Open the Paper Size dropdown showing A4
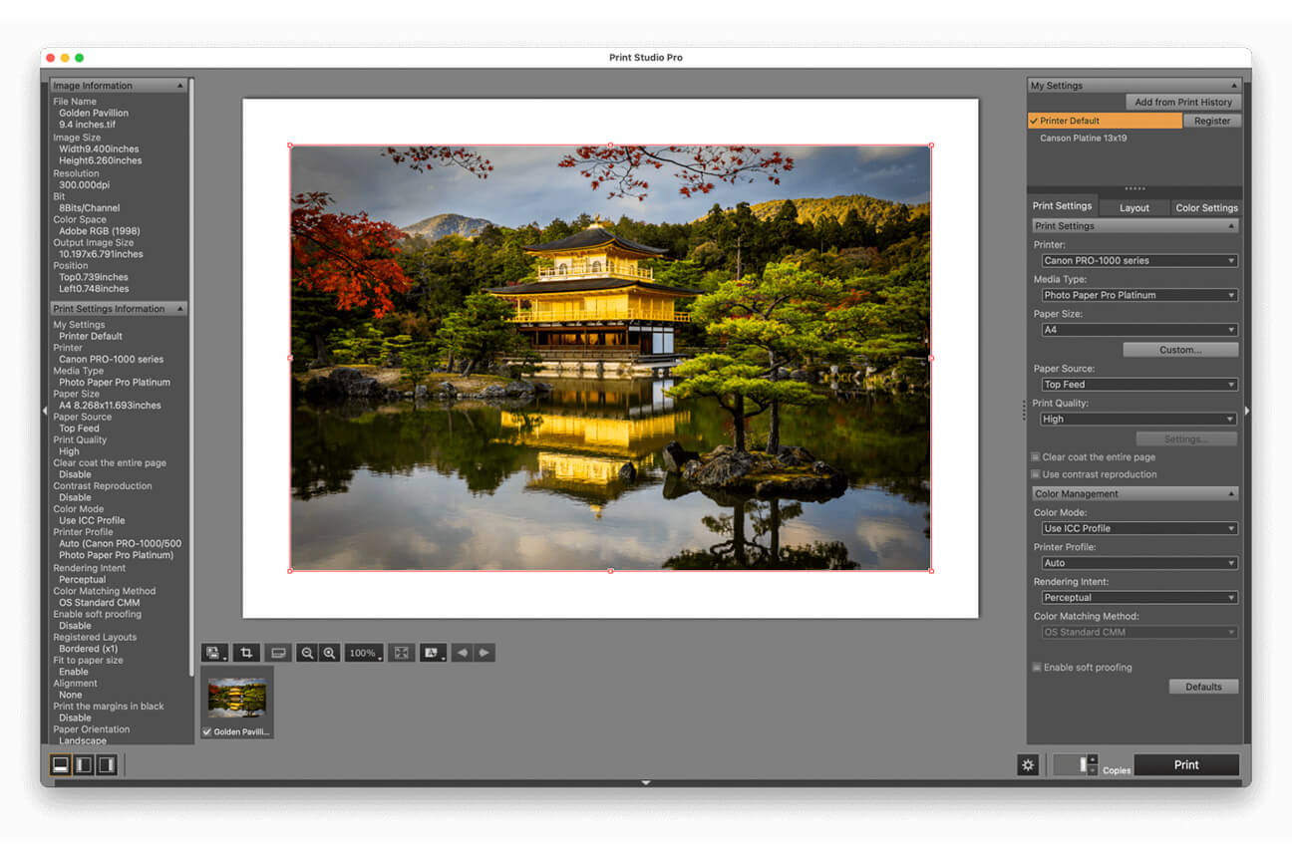Screen dimensions: 1292x861 (1139, 330)
